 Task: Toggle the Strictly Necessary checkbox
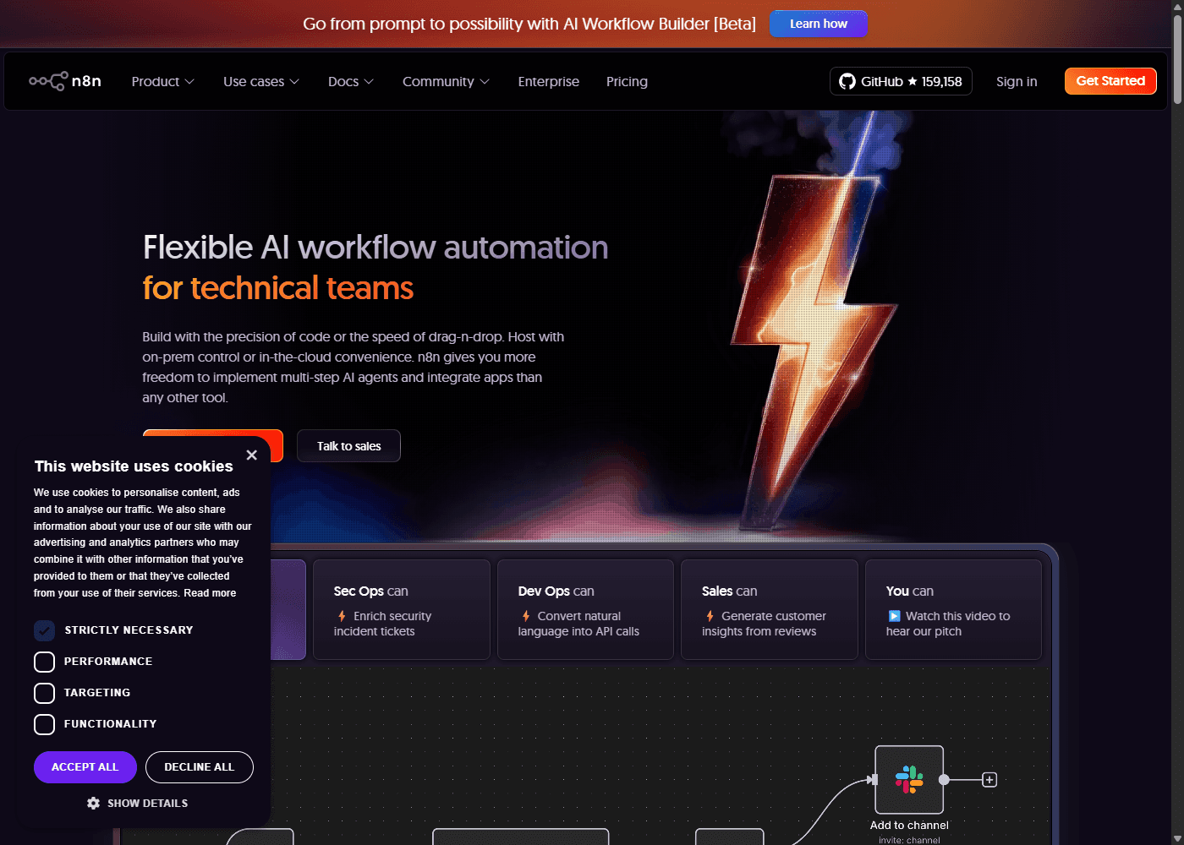(44, 630)
